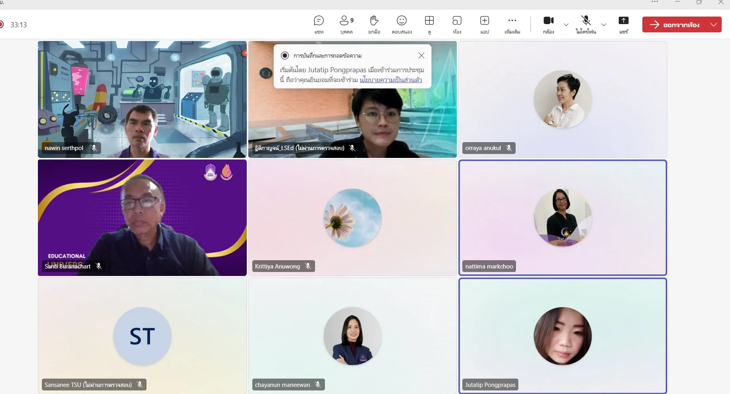
Task: Dismiss the recording notification popup
Action: click(x=421, y=56)
